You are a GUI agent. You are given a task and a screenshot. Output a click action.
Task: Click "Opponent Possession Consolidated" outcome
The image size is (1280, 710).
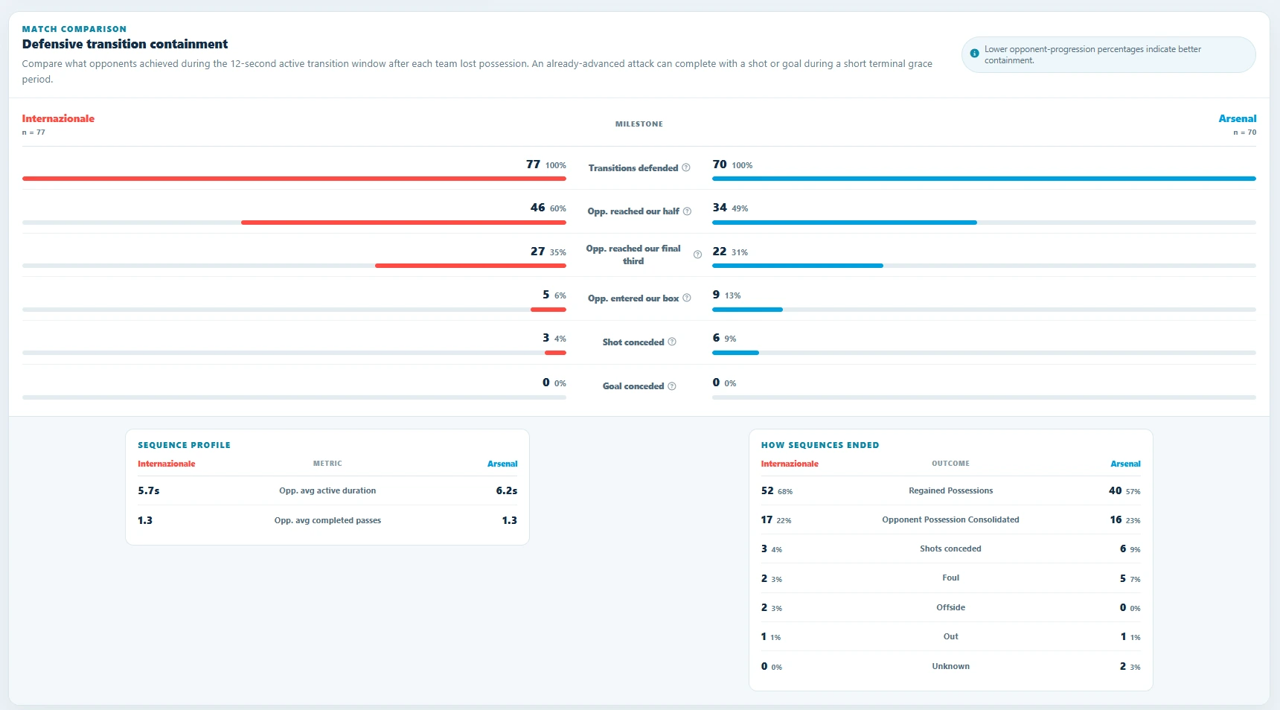coord(950,520)
